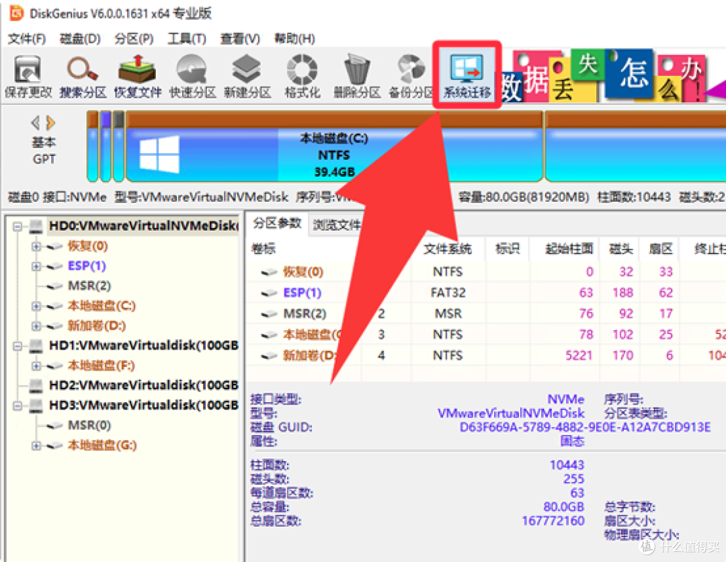Select HD3:VMwareVirtualdisk in the tree

click(144, 405)
